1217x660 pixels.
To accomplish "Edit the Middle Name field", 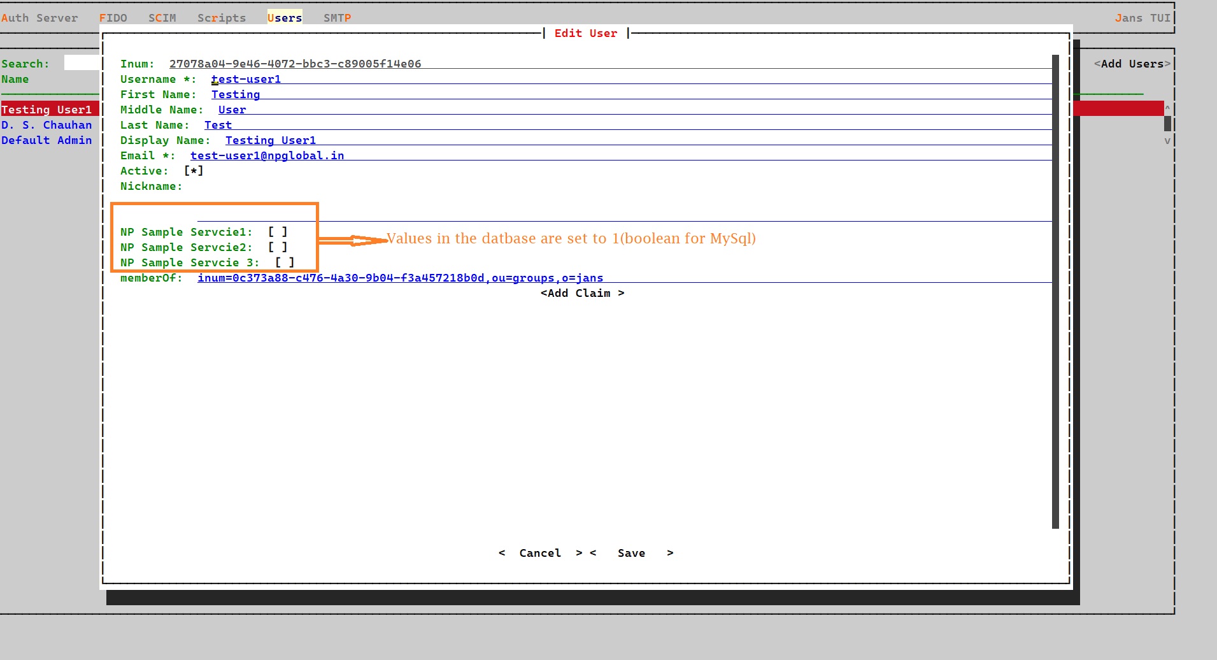I will [x=635, y=110].
